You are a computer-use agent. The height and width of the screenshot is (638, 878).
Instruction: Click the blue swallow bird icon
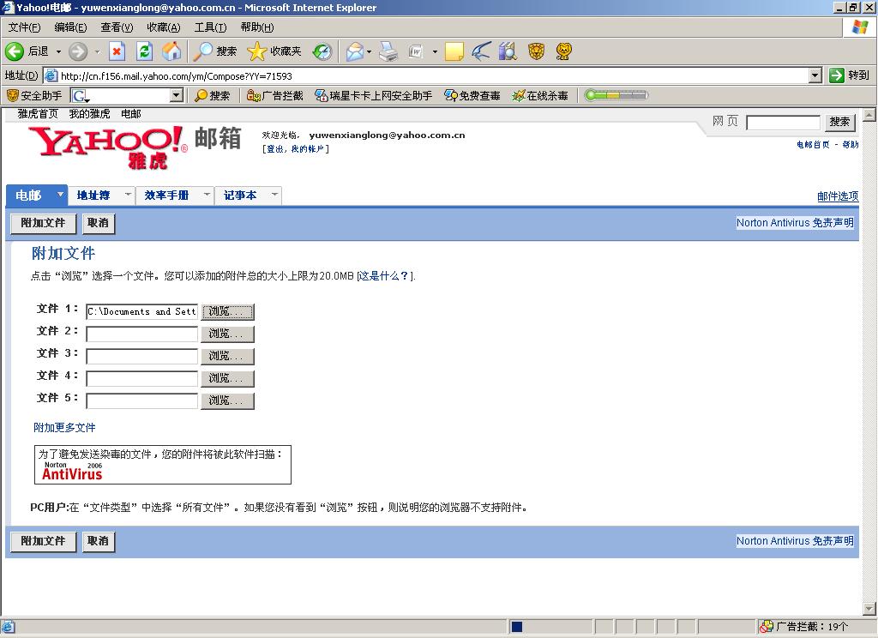tap(481, 51)
